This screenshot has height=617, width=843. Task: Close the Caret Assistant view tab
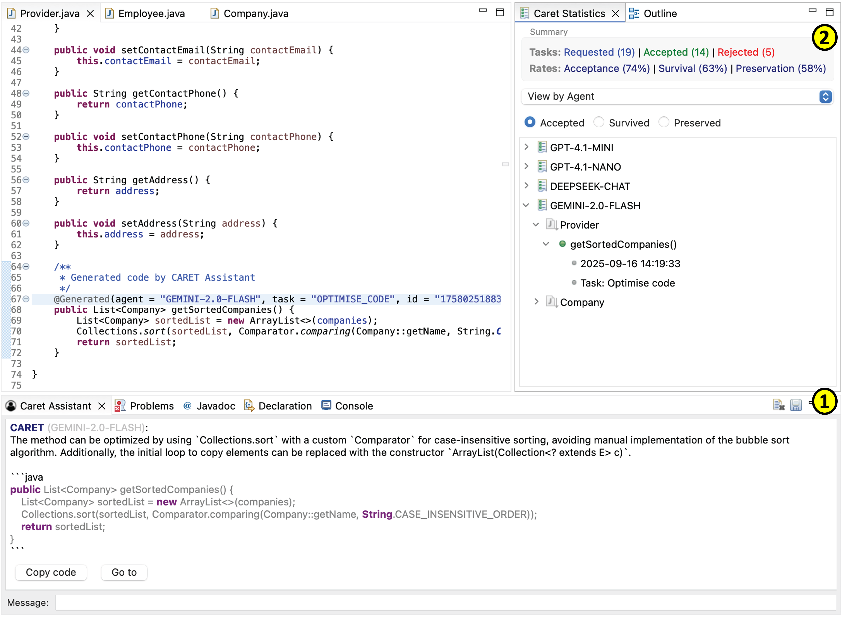point(102,406)
